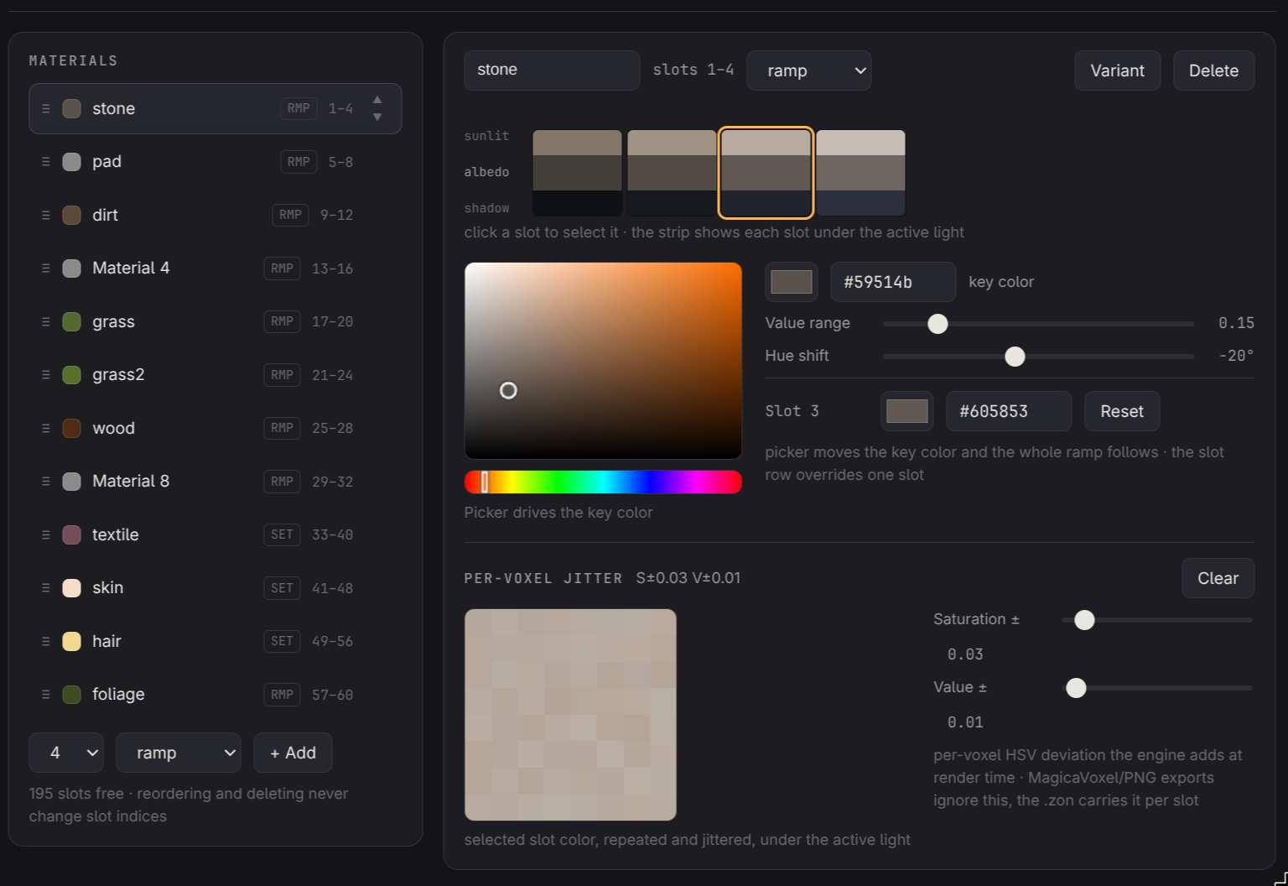Viewport: 1288px width, 886px height.
Task: Click the + Add material button
Action: point(293,753)
